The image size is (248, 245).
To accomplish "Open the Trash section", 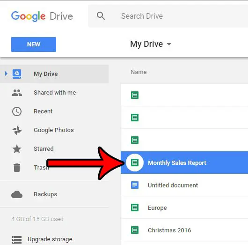I will tap(41, 167).
